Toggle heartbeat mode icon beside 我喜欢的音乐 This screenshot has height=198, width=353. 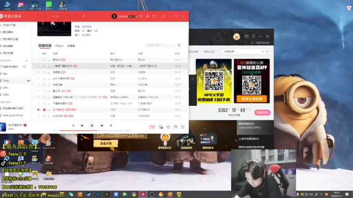24,67
